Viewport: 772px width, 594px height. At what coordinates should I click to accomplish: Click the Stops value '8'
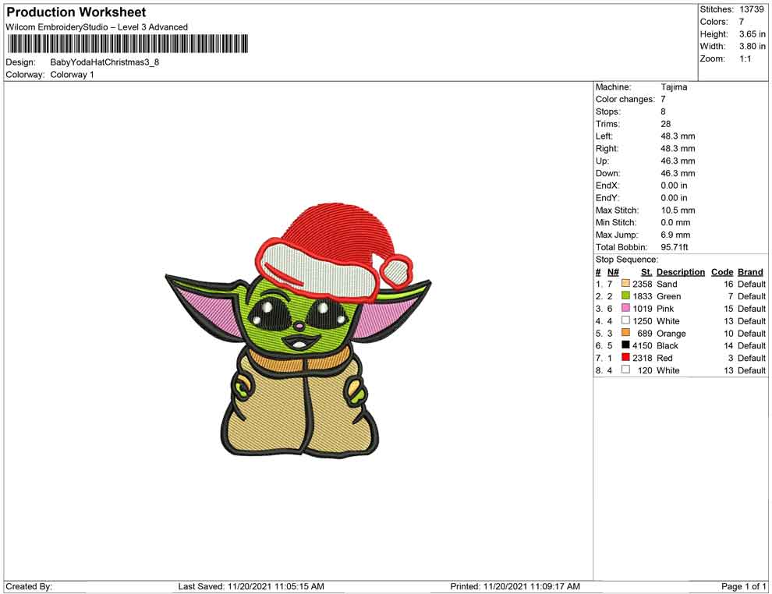(x=663, y=111)
